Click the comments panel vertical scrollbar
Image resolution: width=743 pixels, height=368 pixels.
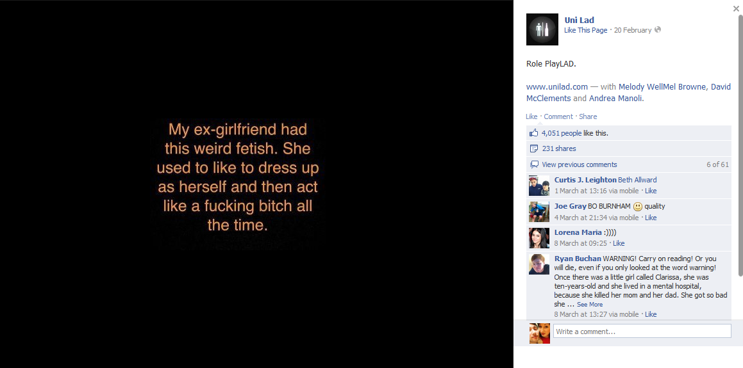pos(740,145)
